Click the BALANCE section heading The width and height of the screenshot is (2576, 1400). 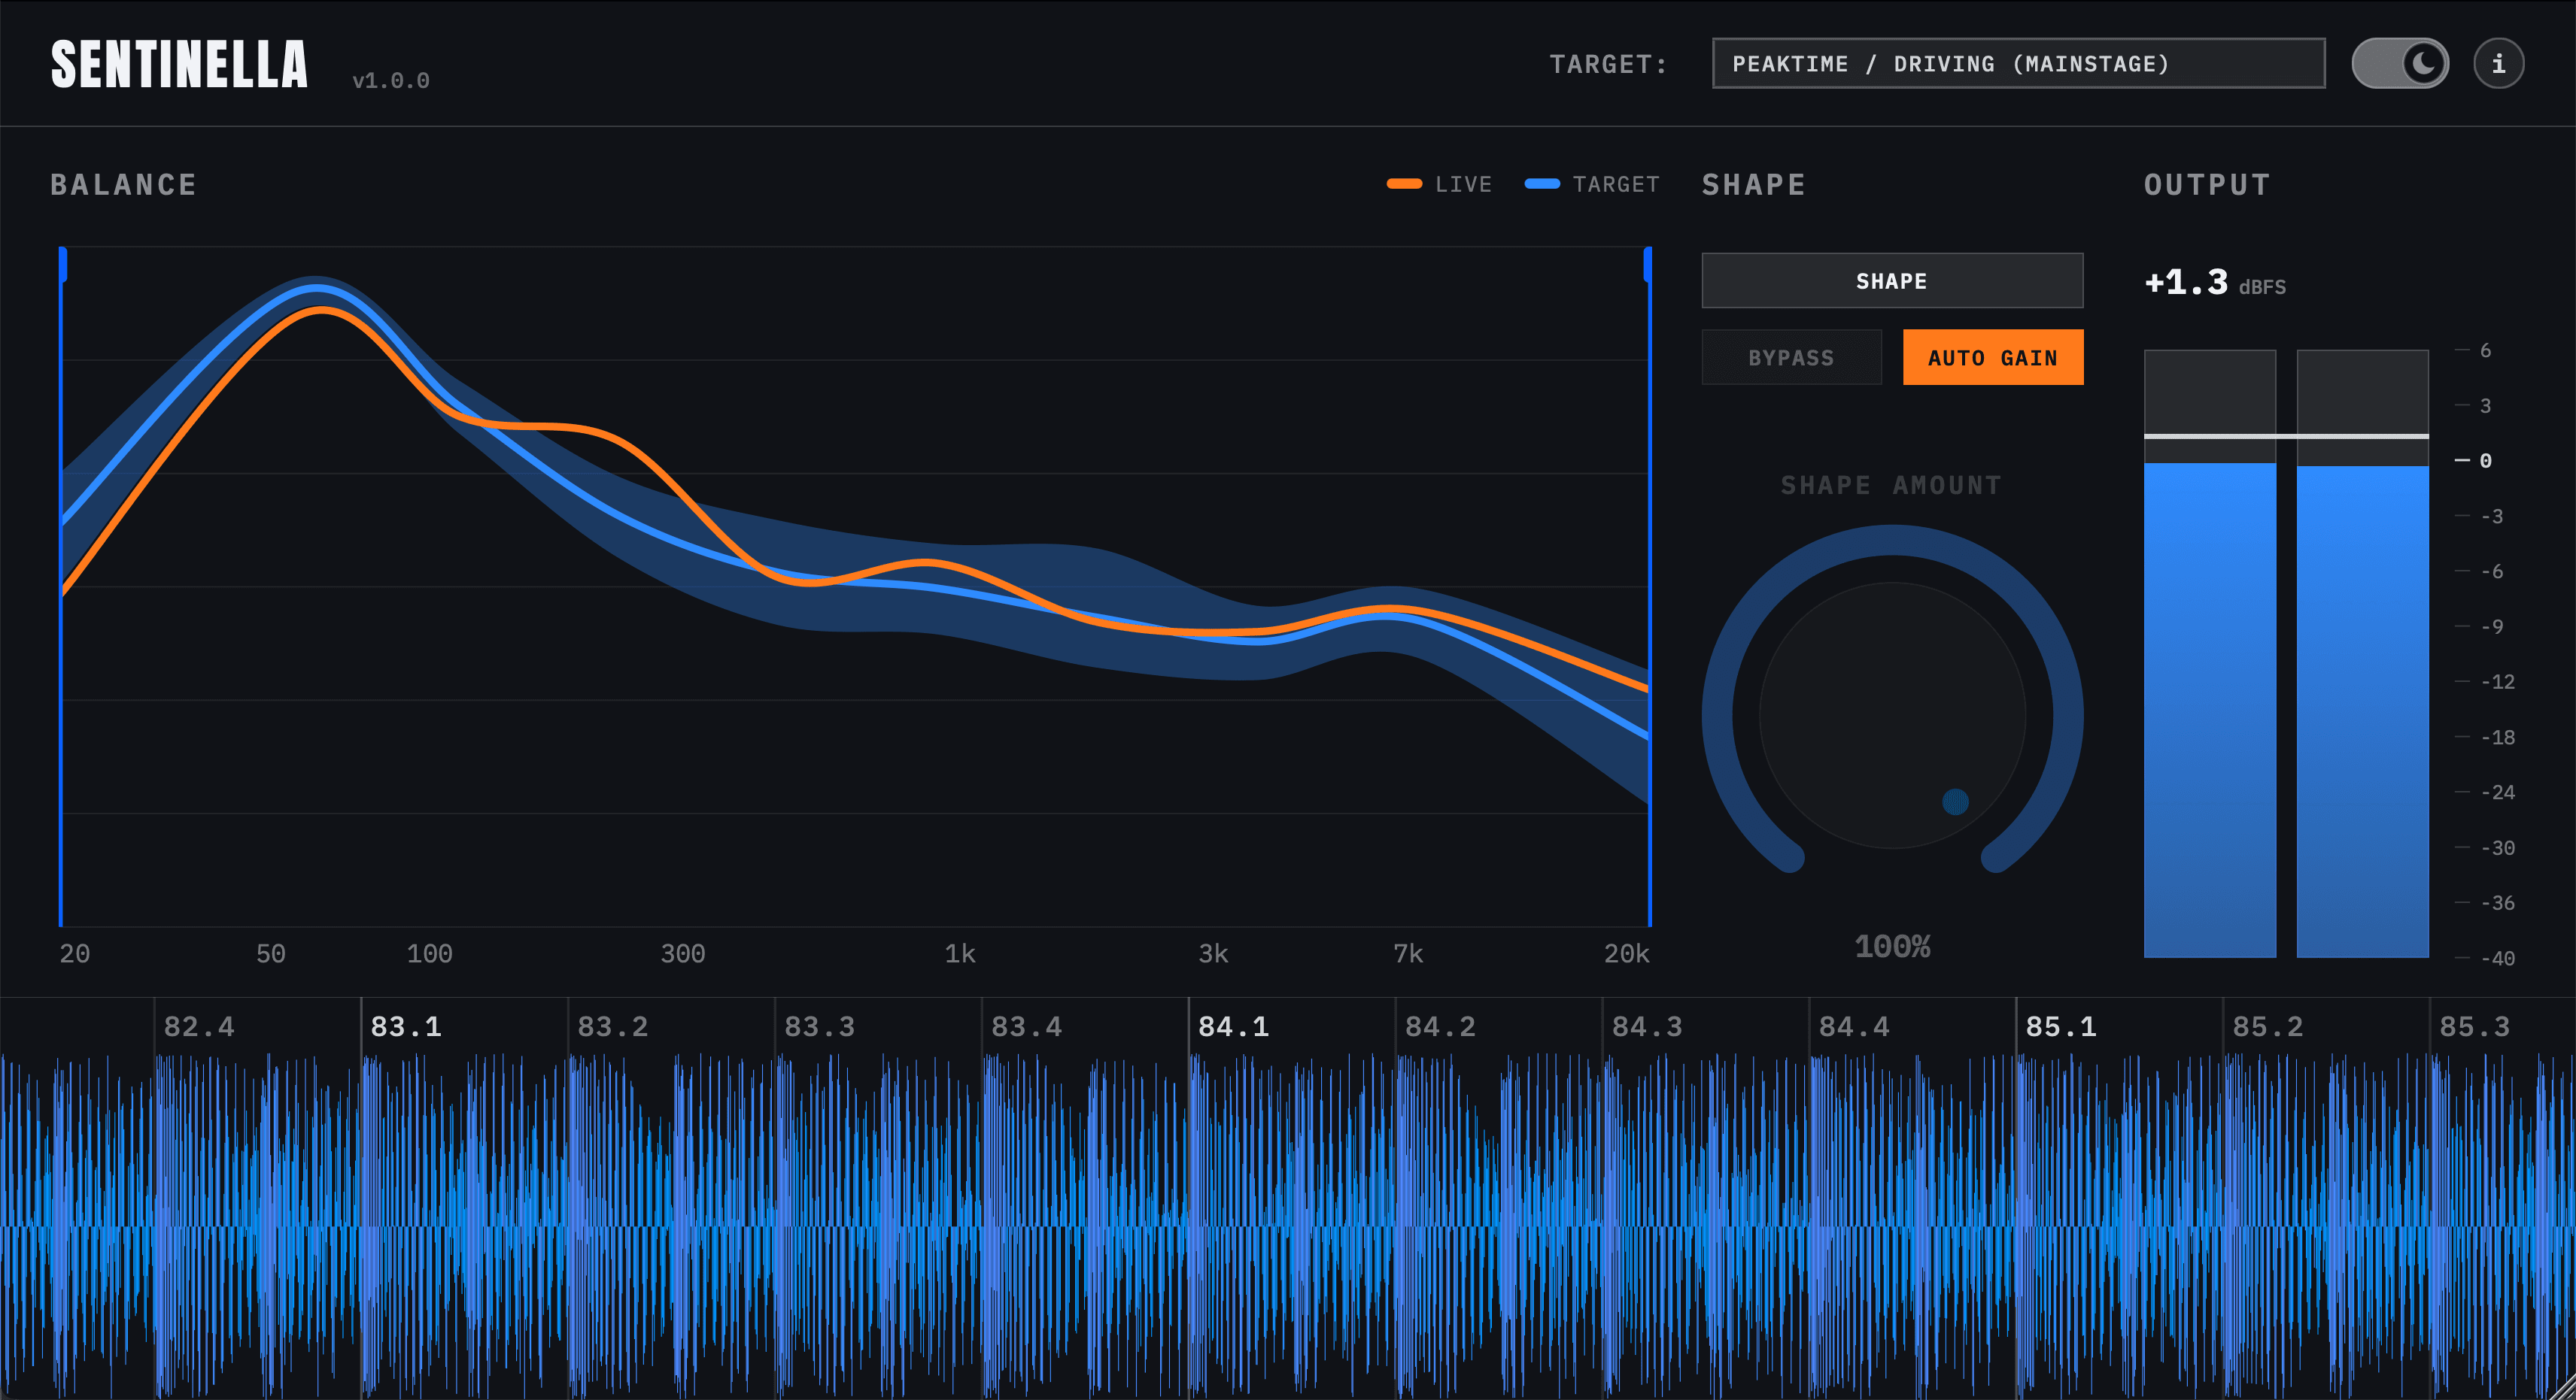coord(123,185)
